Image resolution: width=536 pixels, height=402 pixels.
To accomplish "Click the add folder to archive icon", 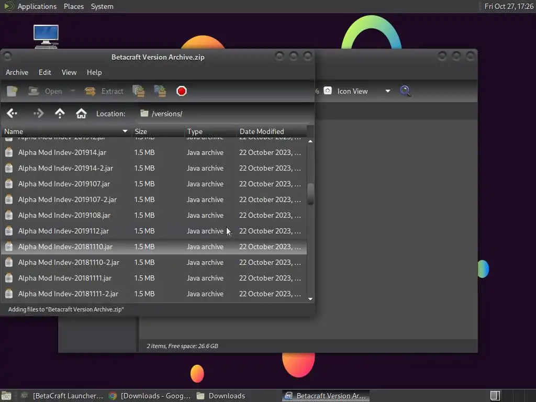I will click(x=160, y=91).
